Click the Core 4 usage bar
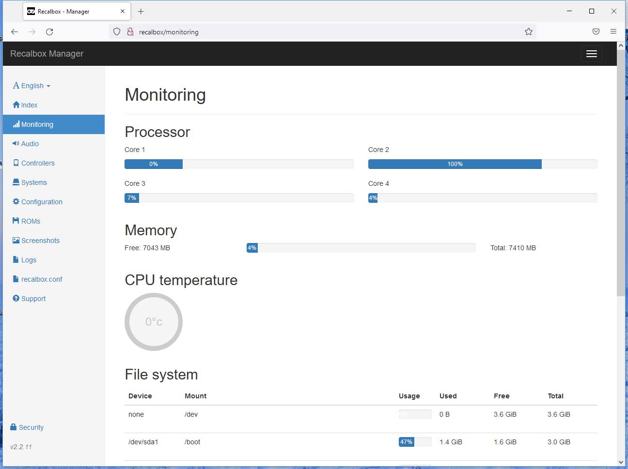 point(483,198)
